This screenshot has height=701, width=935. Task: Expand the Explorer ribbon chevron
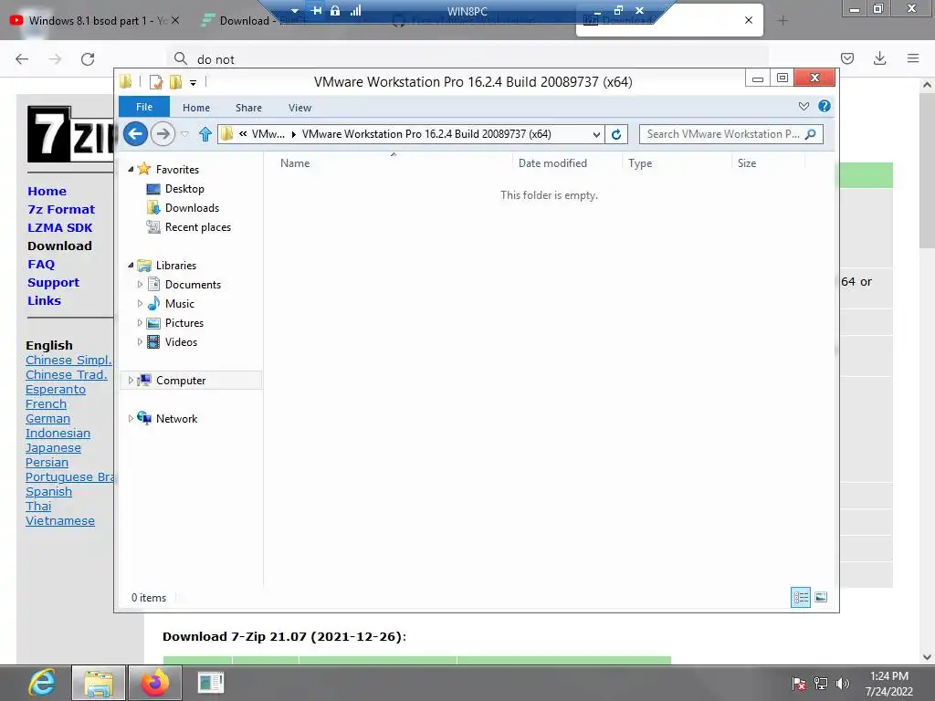[x=804, y=106]
